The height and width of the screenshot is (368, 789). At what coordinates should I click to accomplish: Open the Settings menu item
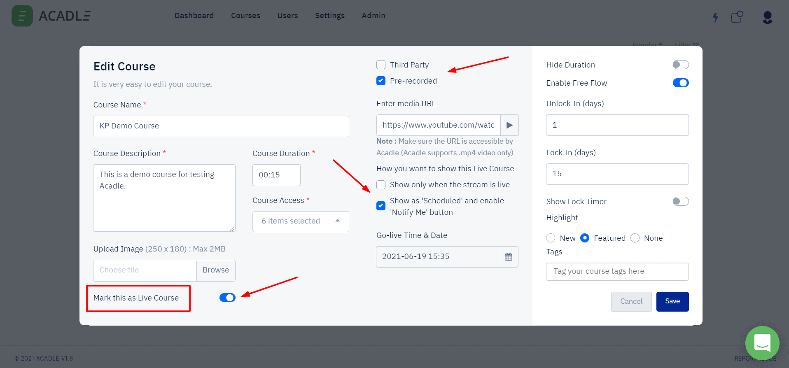coord(329,16)
